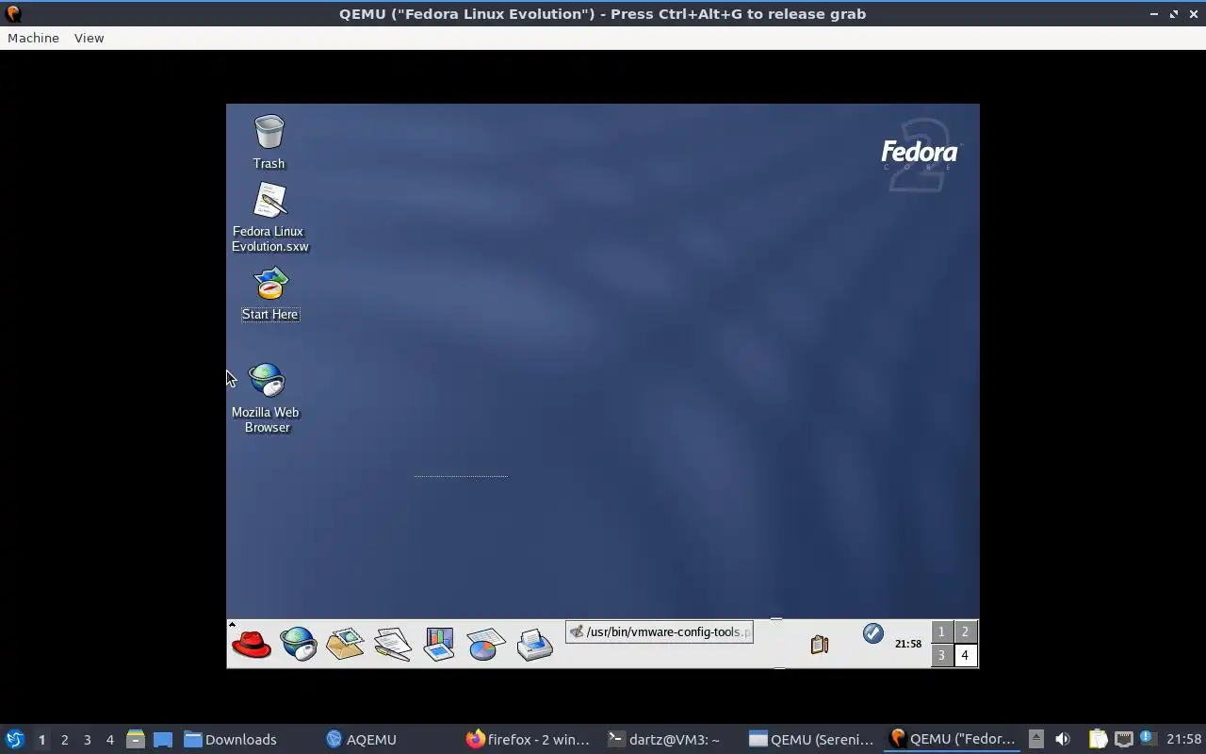Open the host network tray icon

pos(1123,739)
